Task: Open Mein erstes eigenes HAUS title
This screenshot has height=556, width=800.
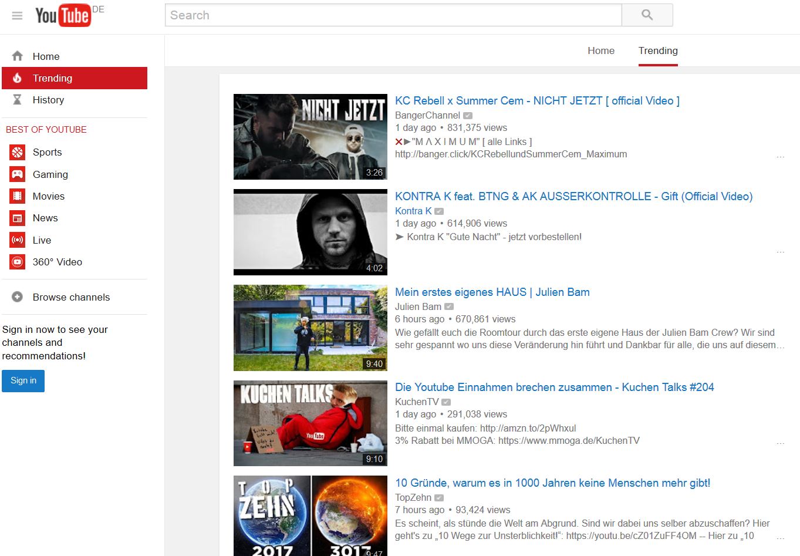Action: 492,292
